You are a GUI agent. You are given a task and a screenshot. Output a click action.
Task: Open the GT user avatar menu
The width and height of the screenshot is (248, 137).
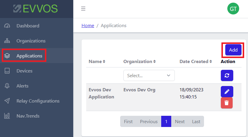(x=233, y=9)
